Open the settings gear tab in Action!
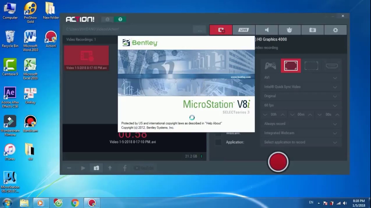The height and width of the screenshot is (208, 371). click(335, 30)
